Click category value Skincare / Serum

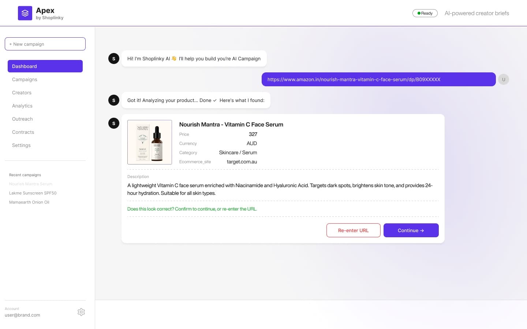[238, 152]
